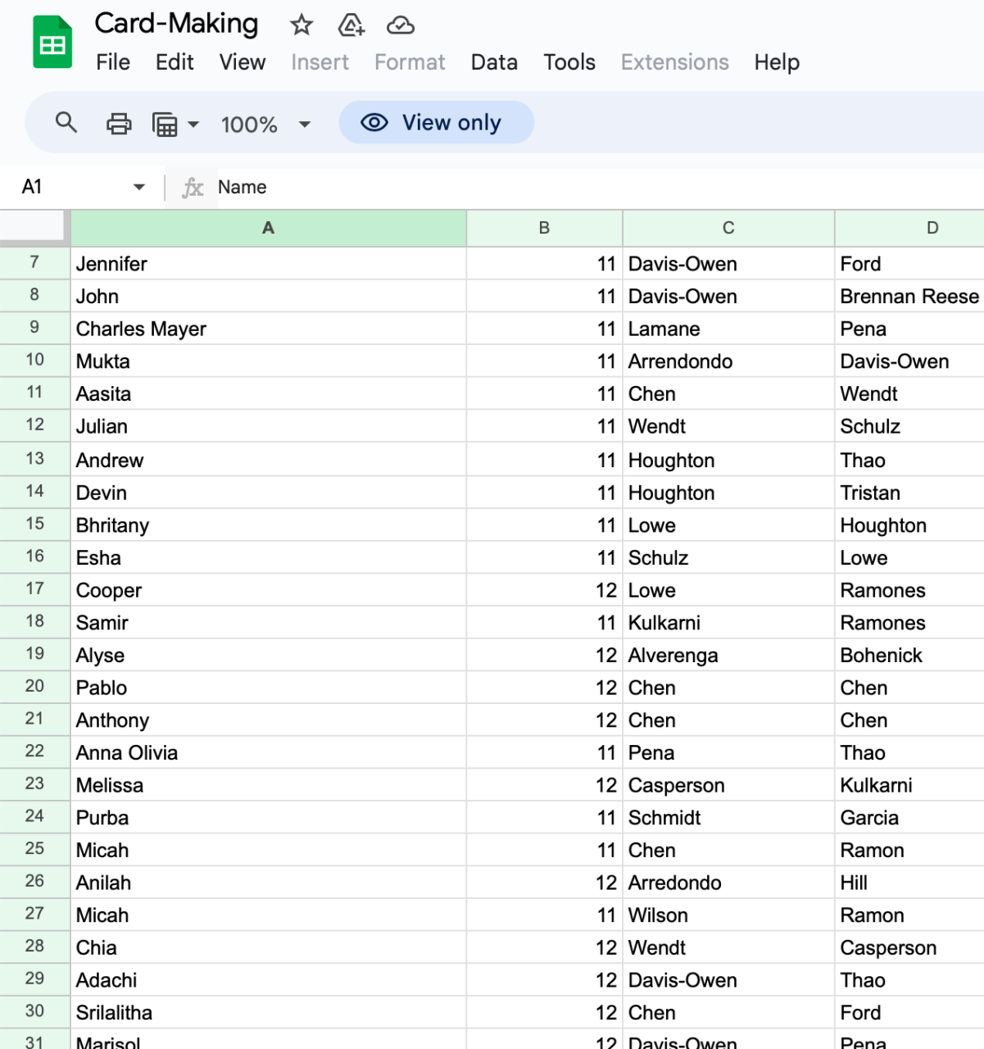Click the View only button
Image resolution: width=984 pixels, height=1049 pixels.
tap(436, 123)
